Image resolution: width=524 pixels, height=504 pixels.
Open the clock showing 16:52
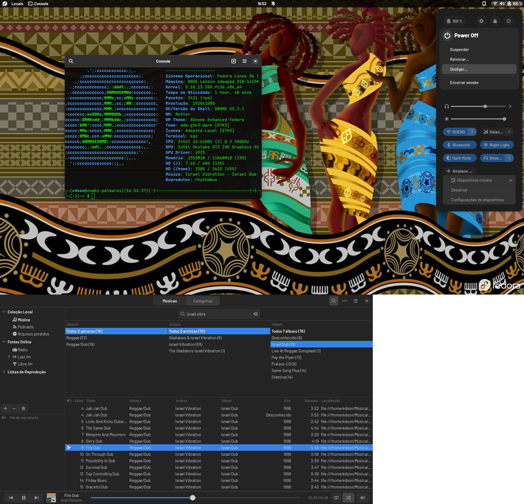(262, 4)
